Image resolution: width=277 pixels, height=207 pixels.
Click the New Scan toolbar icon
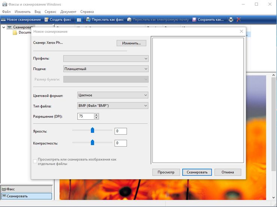pyautogui.click(x=3, y=20)
